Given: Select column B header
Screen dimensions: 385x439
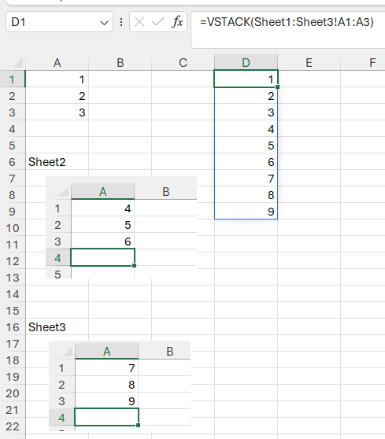Looking at the screenshot, I should point(120,63).
